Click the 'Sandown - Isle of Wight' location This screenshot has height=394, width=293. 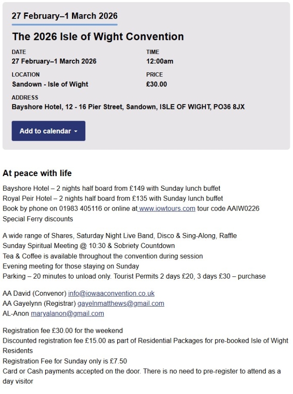tap(50, 84)
